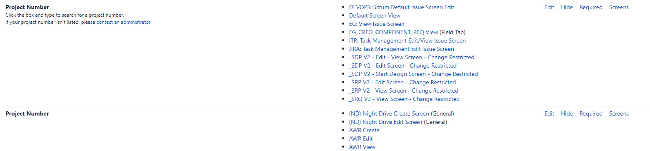The image size is (650, 151).
Task: Select second 'Project Number' heading in Night Drive row
Action: point(27,113)
